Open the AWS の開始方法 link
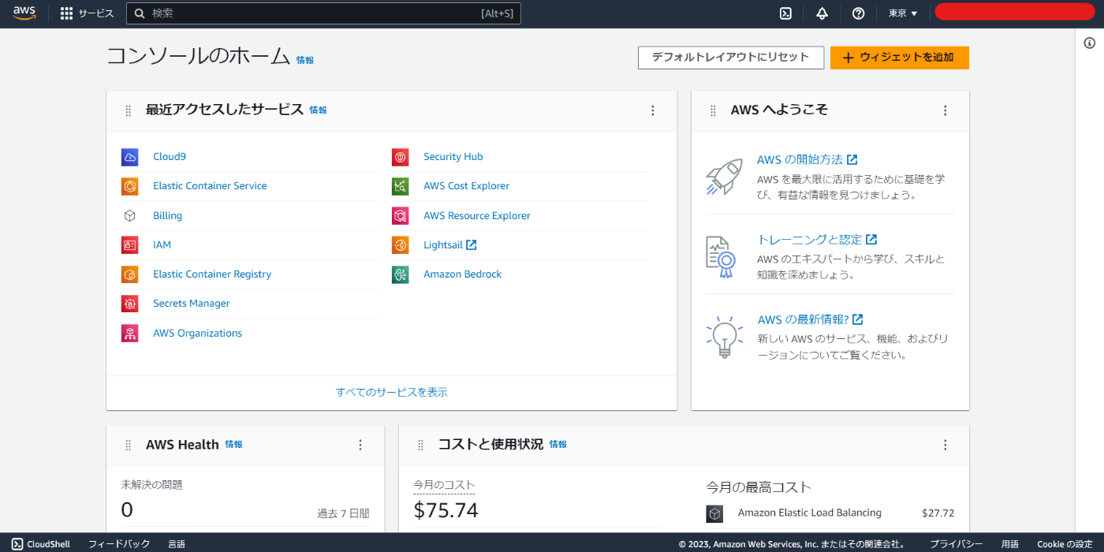This screenshot has height=552, width=1104. 807,159
